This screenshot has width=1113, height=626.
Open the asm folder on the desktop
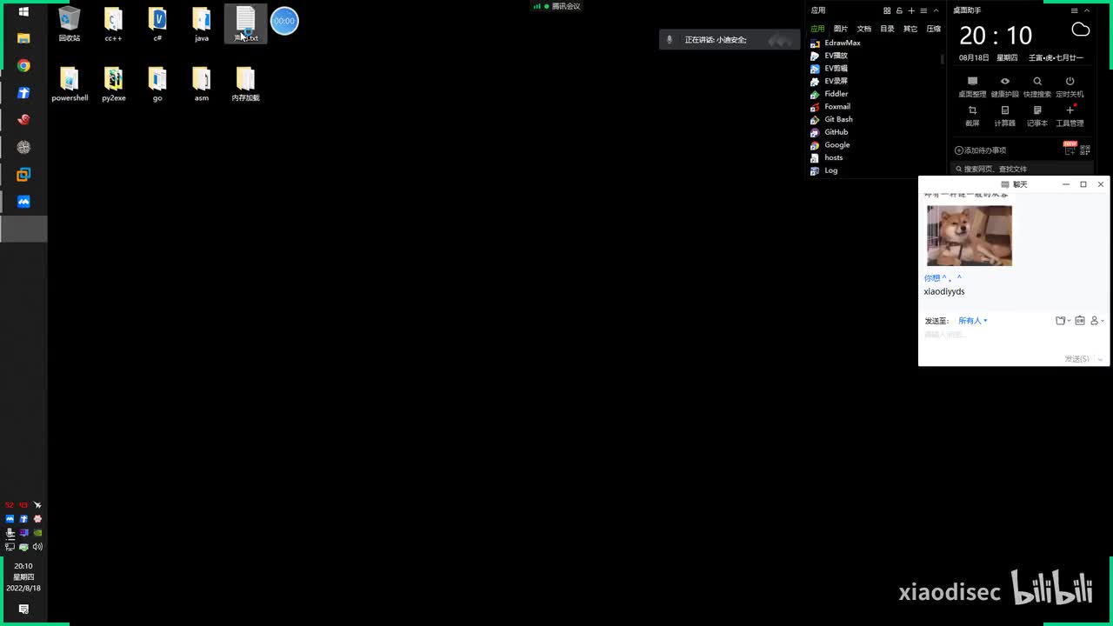tap(202, 84)
